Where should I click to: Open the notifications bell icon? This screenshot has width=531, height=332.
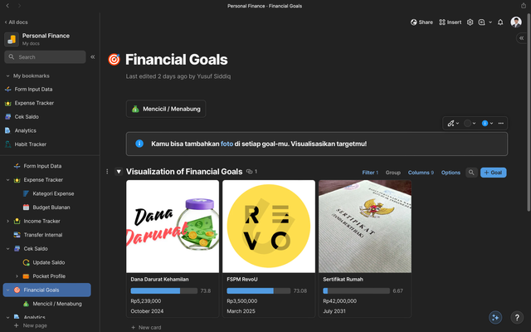pos(500,22)
